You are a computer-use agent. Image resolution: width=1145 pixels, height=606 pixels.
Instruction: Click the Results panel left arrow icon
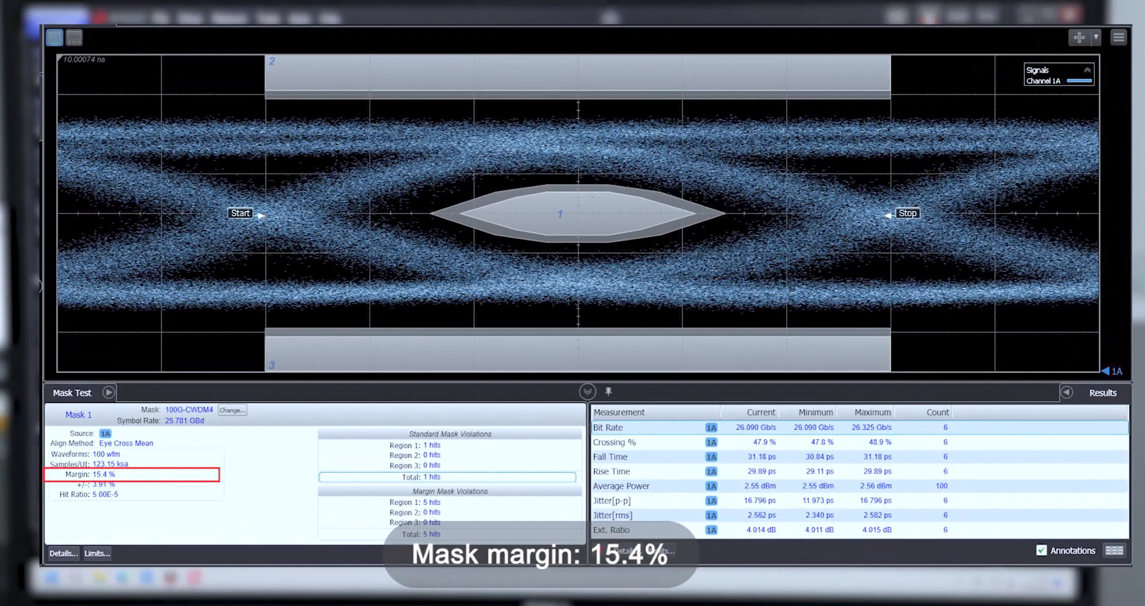[1067, 392]
